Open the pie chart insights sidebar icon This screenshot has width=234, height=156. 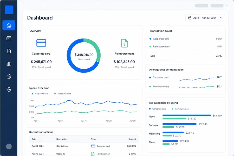click(9, 77)
